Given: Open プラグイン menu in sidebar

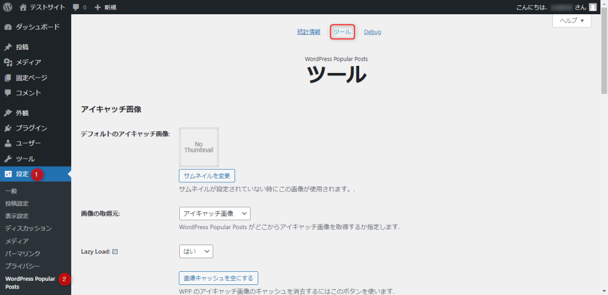Looking at the screenshot, I should [31, 128].
